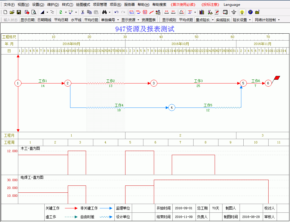Save project with the floppy disk icon
290x222 pixels.
(19, 12)
